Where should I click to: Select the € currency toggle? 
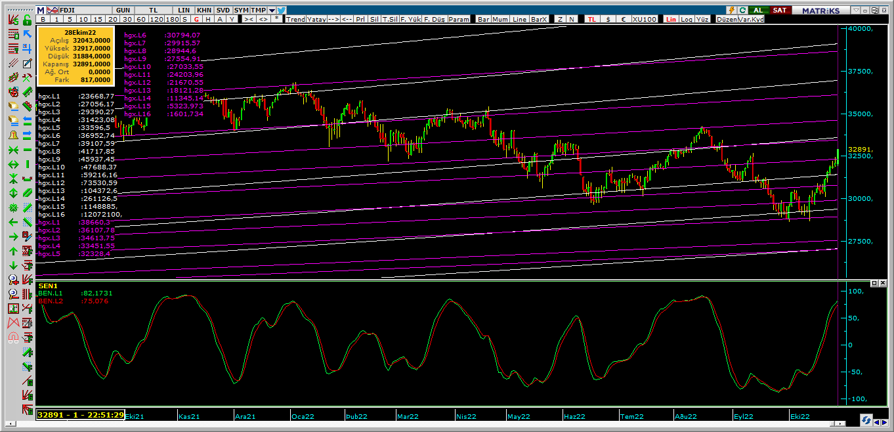pos(624,19)
